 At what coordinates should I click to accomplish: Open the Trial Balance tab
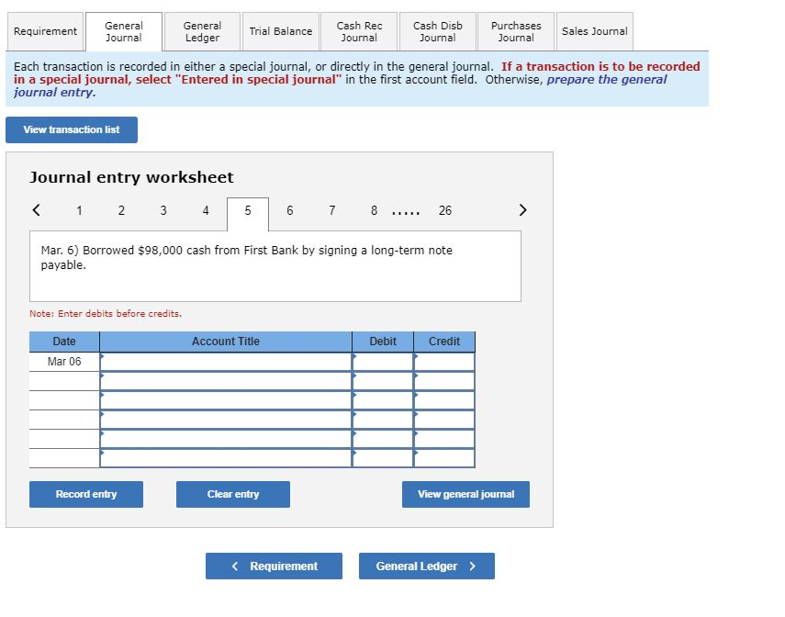[x=280, y=31]
